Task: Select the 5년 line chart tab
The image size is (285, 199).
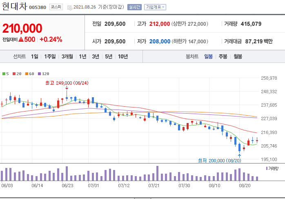Action: pyautogui.click(x=109, y=56)
